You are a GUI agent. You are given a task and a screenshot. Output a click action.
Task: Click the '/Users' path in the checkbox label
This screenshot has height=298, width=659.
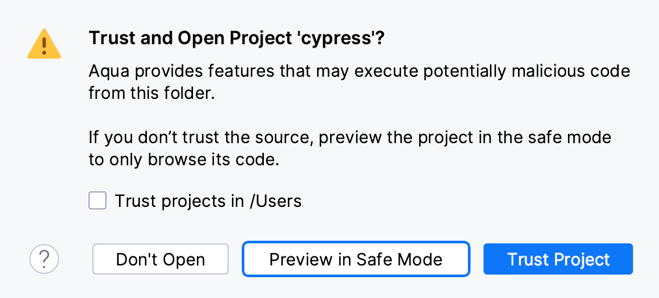275,201
